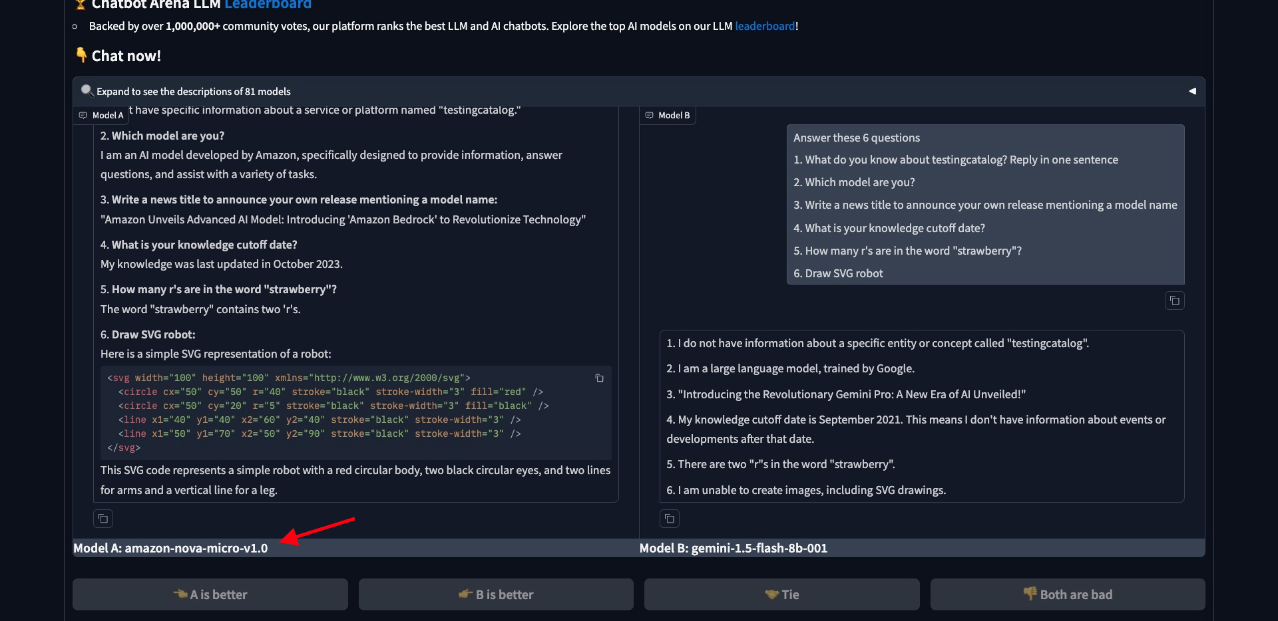This screenshot has height=621, width=1278.
Task: Click the user prompt message bubble
Action: [985, 205]
